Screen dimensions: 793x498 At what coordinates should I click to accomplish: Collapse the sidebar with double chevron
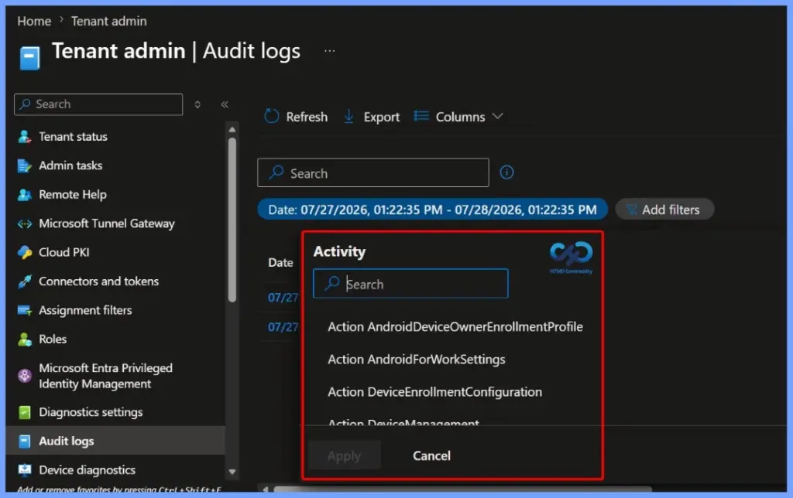coord(225,104)
